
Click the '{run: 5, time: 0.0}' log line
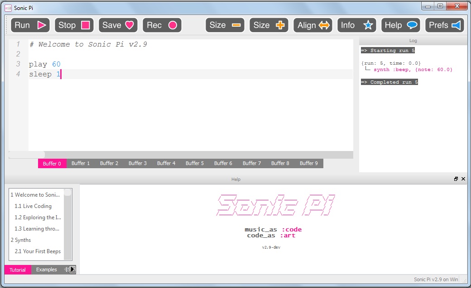coord(391,63)
